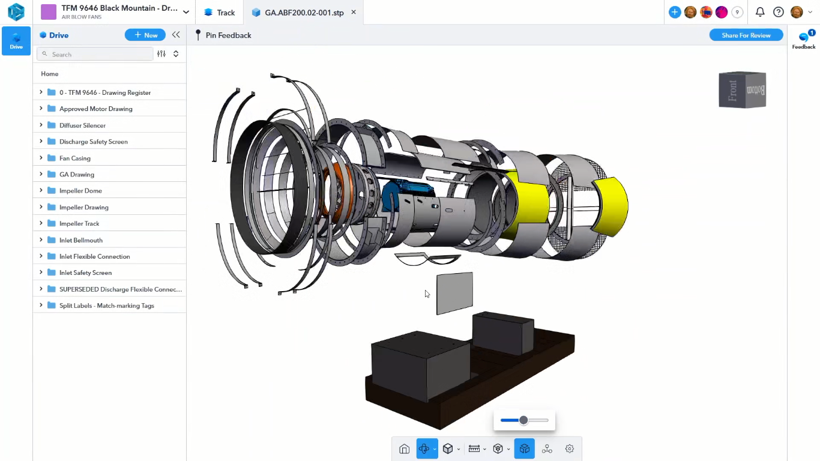Open the search filter sliders icon

[x=161, y=54]
